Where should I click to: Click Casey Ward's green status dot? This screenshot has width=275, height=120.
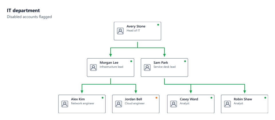pos(211,98)
